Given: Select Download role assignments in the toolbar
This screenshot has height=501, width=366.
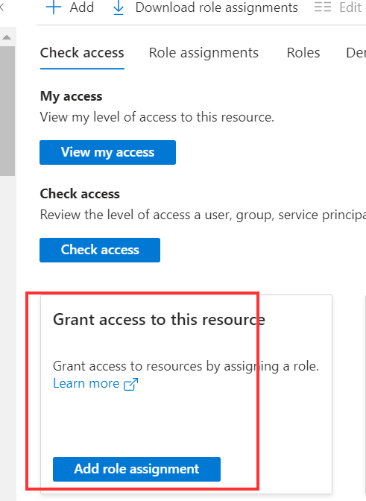Looking at the screenshot, I should tap(216, 7).
